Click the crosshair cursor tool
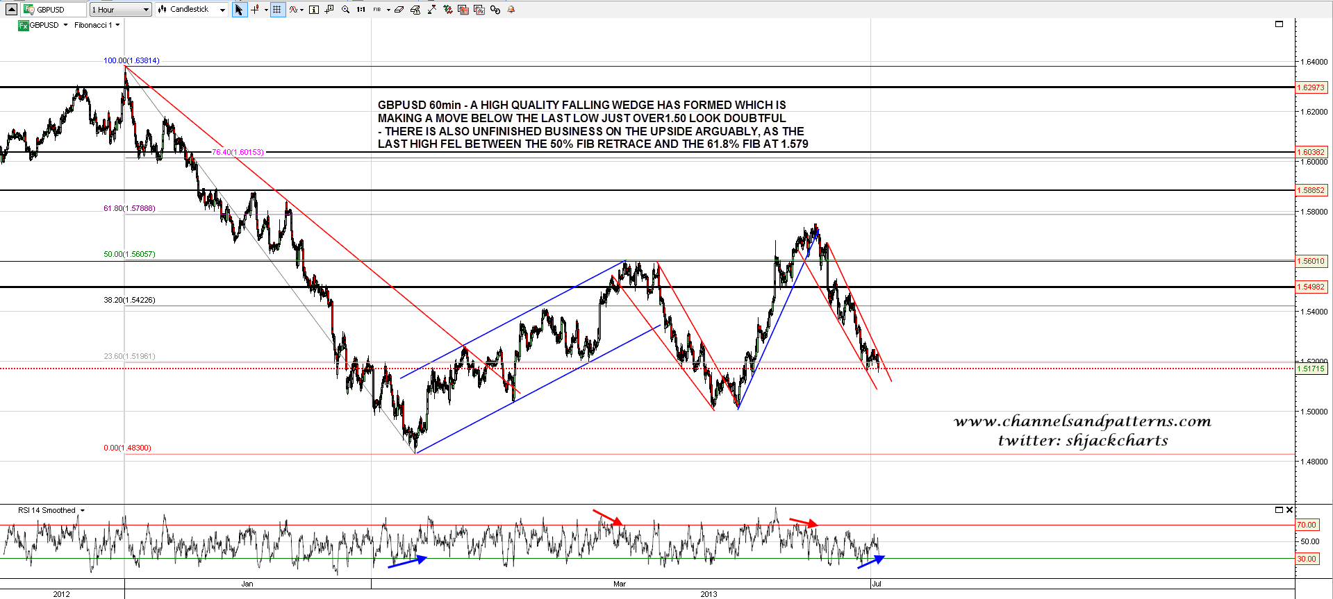This screenshot has width=1333, height=599. click(256, 10)
